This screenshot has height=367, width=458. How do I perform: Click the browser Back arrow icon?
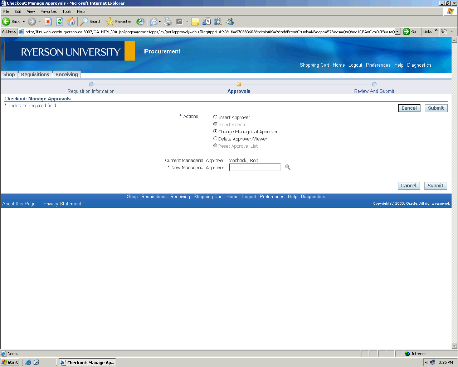click(x=6, y=22)
